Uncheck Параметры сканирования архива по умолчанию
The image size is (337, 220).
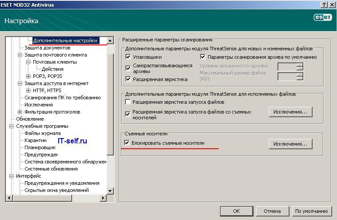click(x=203, y=57)
